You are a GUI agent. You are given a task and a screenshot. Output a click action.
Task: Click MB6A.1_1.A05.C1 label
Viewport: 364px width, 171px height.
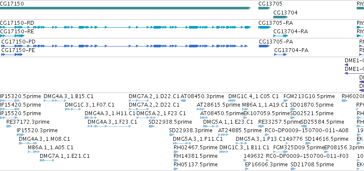(50, 148)
